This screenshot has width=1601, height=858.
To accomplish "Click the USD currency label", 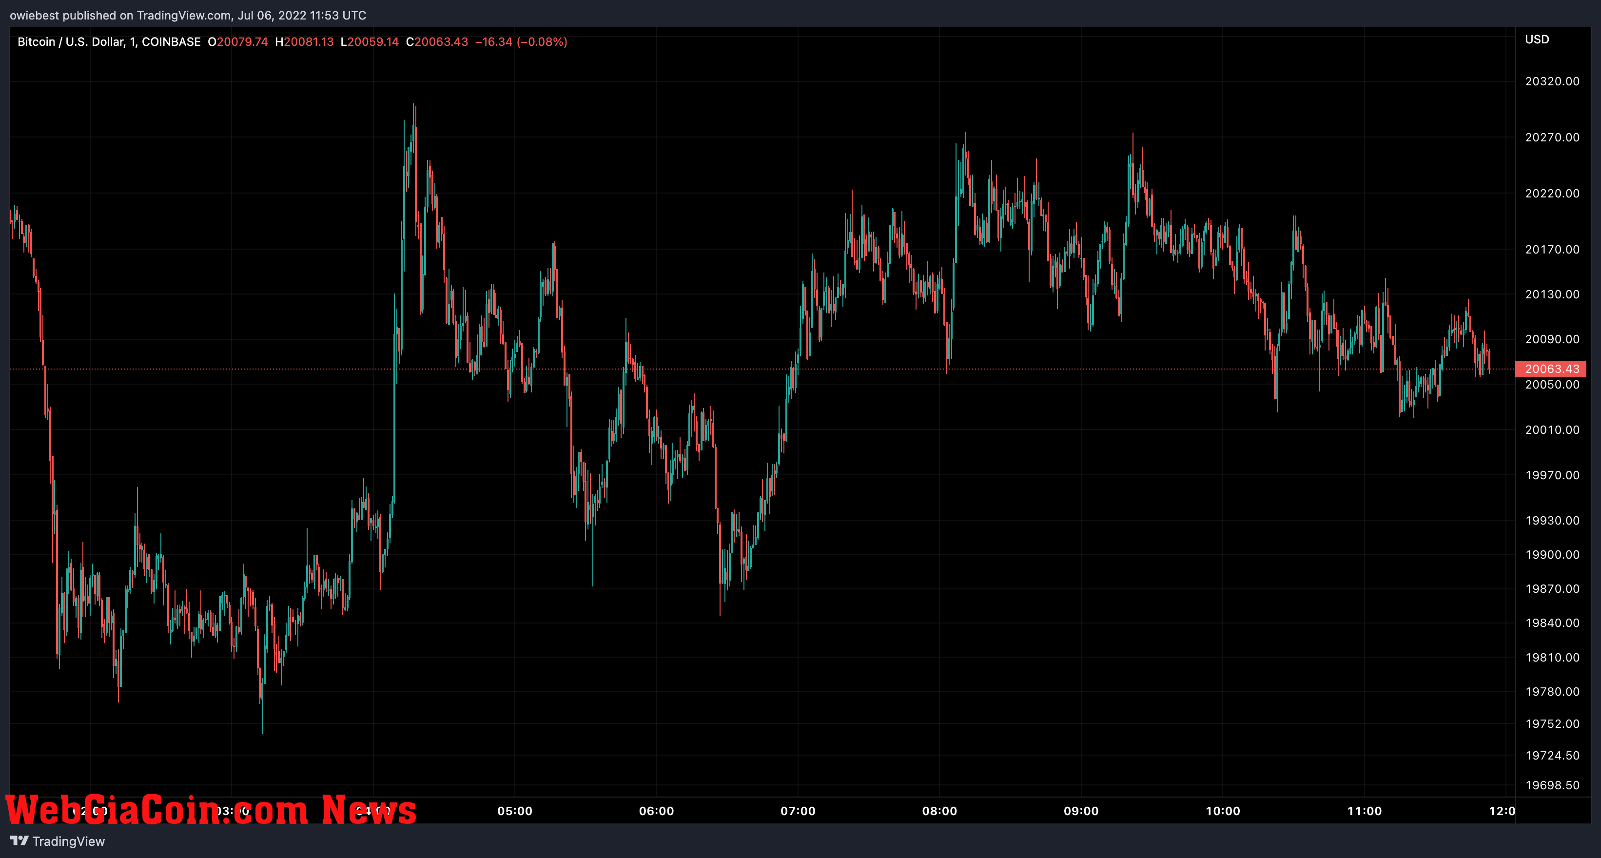I will click(1536, 39).
